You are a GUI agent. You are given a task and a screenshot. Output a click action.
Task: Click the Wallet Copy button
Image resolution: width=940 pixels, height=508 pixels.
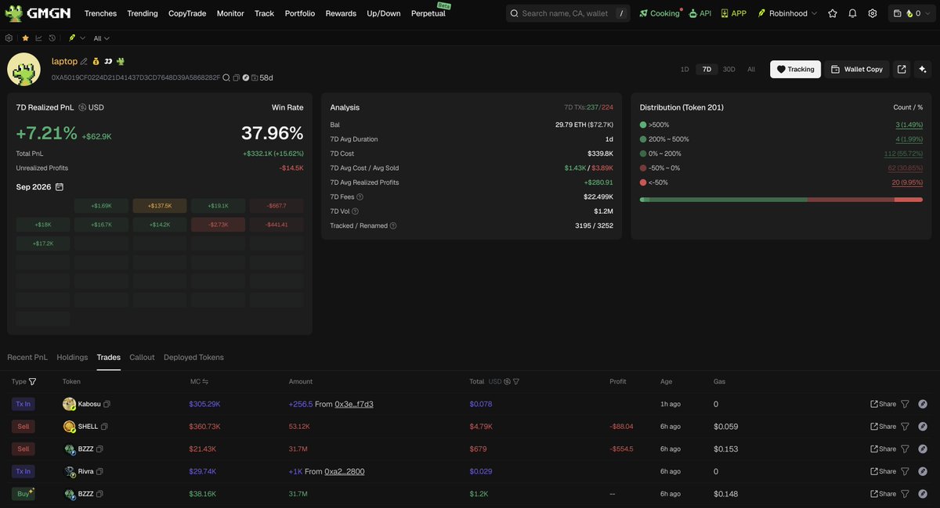(x=856, y=69)
